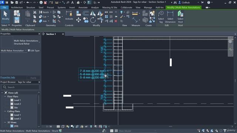This screenshot has width=237, height=133.
Task: Toggle Shadows in view control bar
Action: (72, 126)
